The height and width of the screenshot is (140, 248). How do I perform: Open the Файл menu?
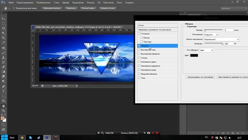(x=11, y=3)
